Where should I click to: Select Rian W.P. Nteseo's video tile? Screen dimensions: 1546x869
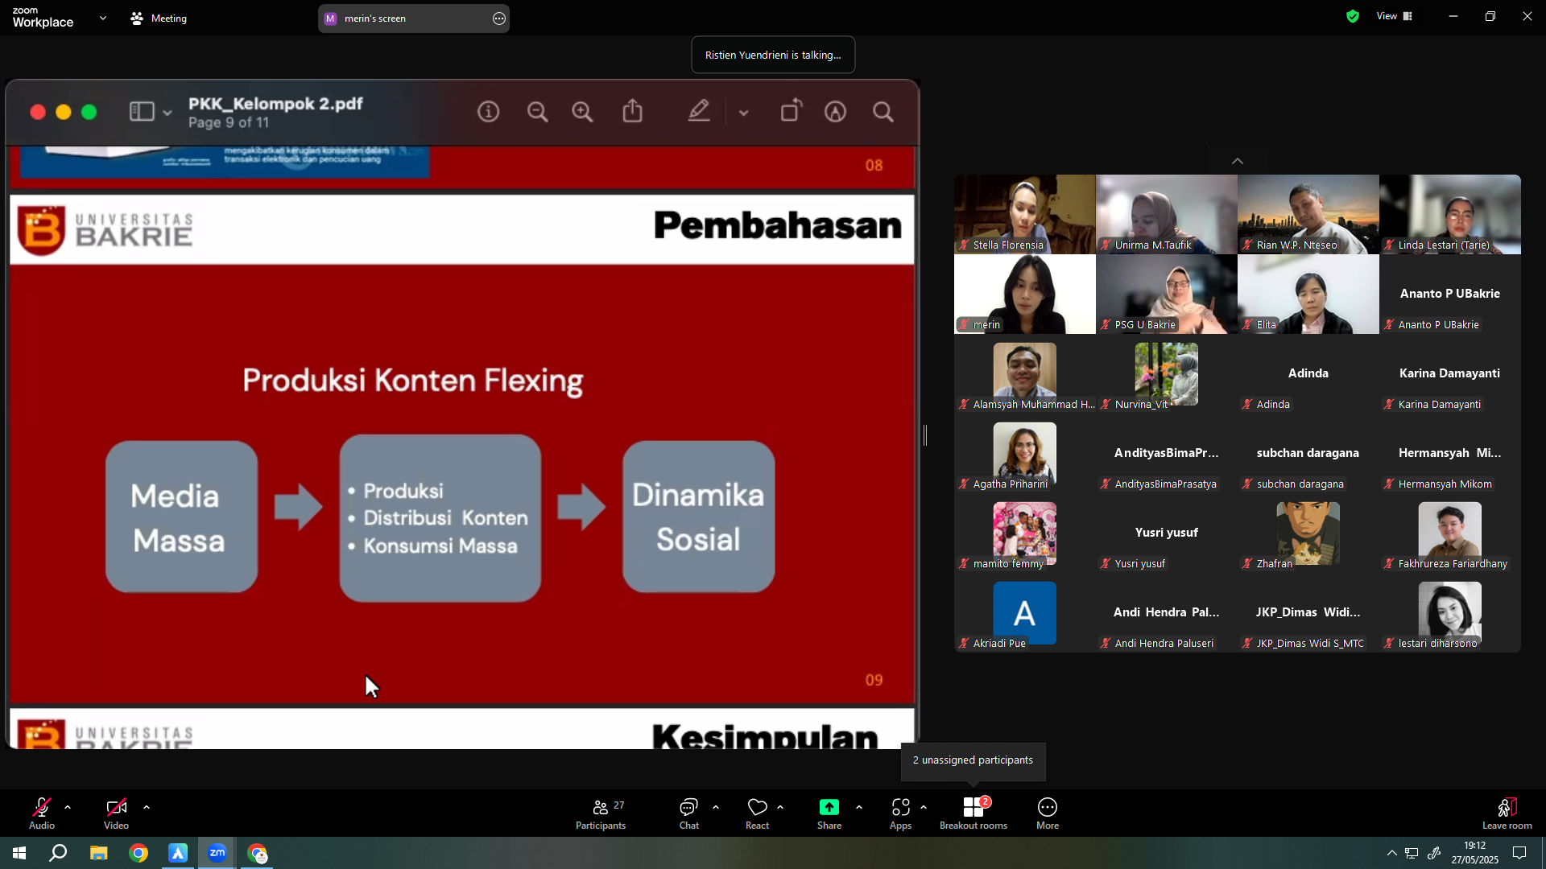pyautogui.click(x=1308, y=214)
